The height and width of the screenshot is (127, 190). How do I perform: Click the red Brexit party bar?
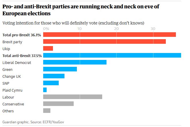point(104,41)
